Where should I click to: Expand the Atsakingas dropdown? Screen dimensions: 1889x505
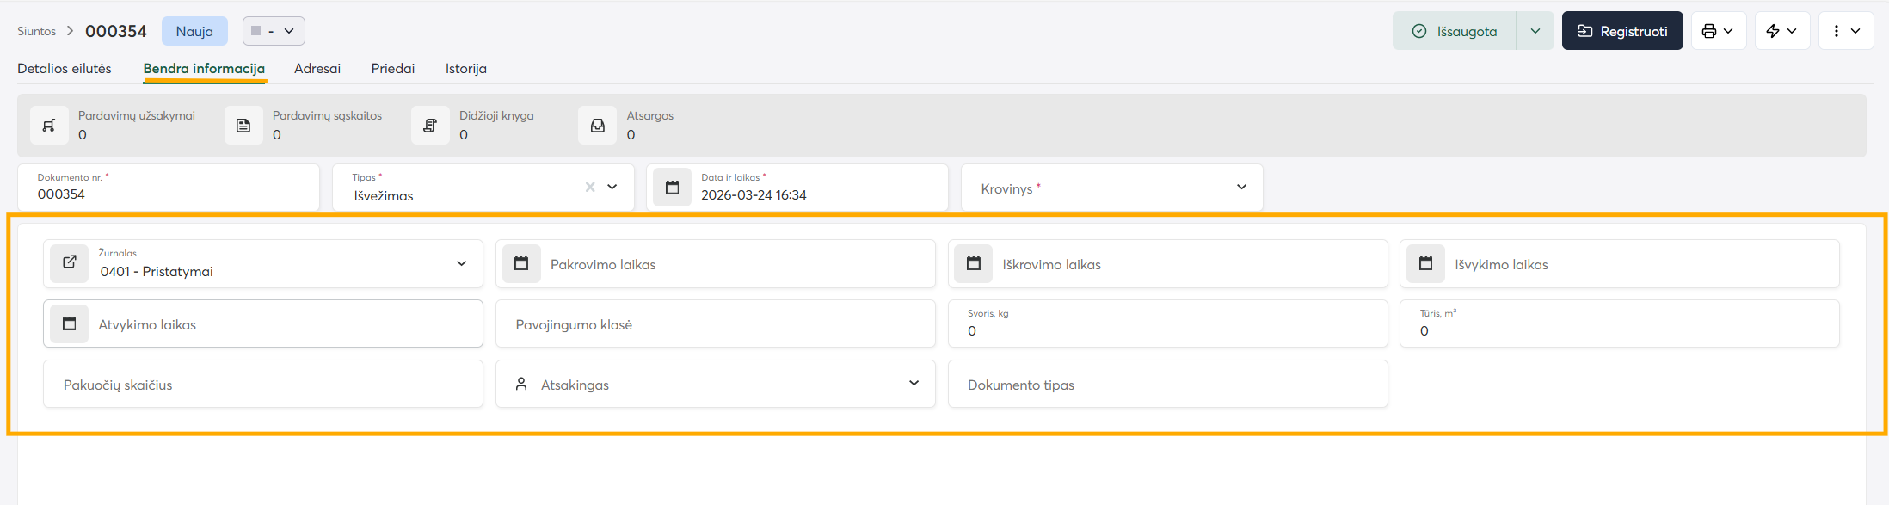[x=914, y=384]
